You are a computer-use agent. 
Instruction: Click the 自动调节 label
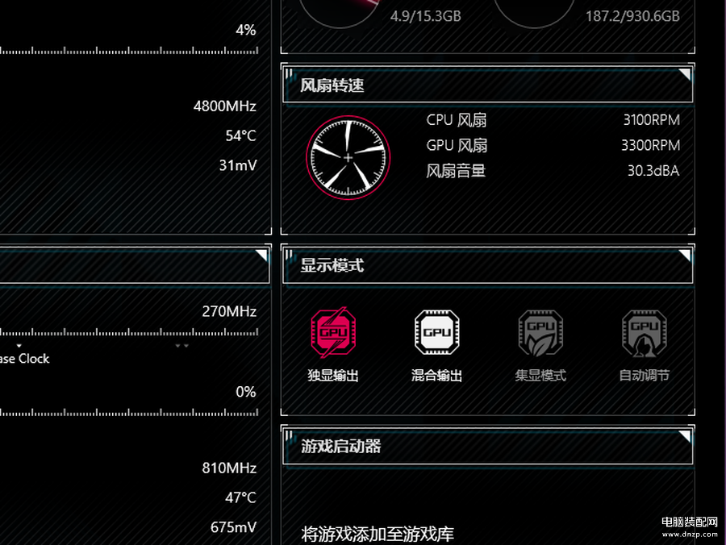(644, 375)
